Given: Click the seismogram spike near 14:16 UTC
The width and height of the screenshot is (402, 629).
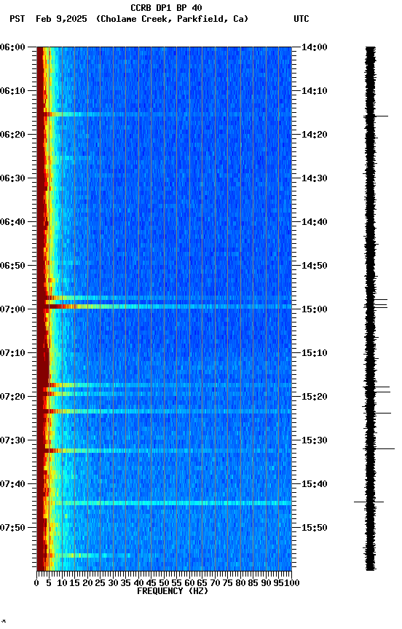Looking at the screenshot, I should 377,116.
